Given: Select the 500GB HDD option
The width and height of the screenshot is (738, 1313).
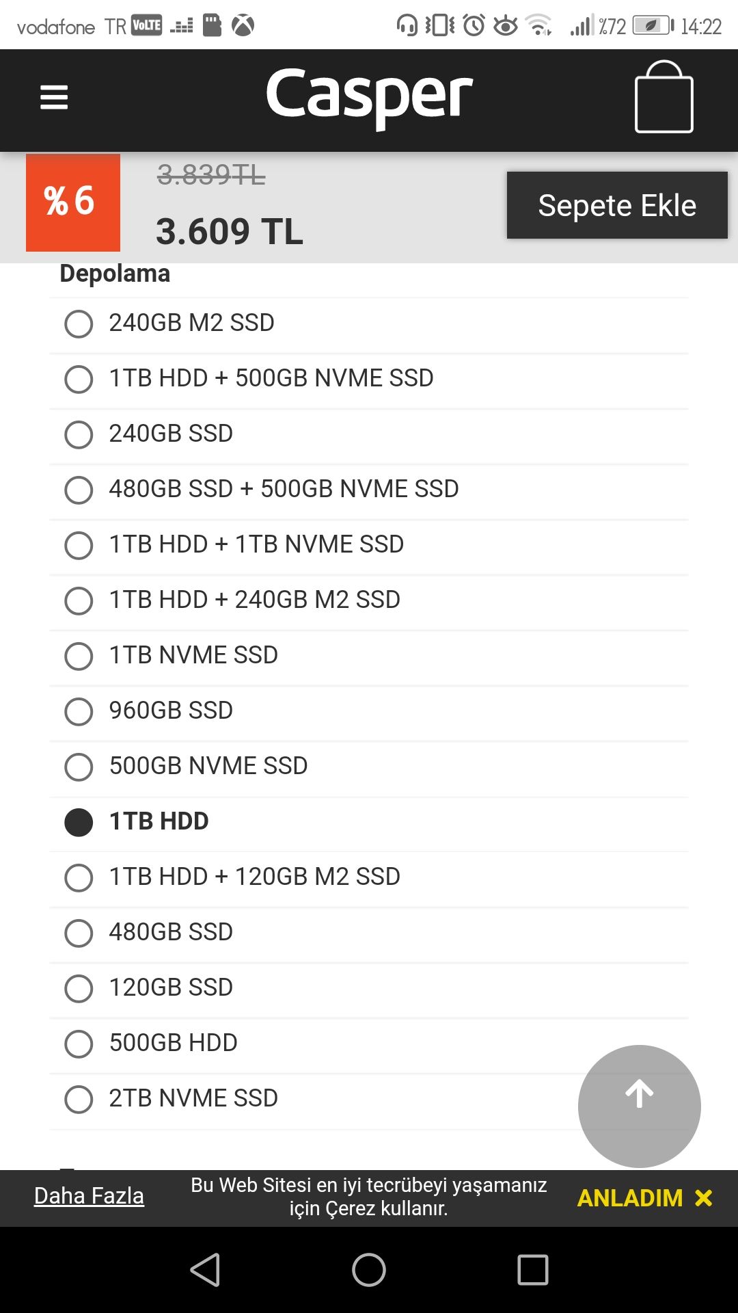Looking at the screenshot, I should (79, 1044).
